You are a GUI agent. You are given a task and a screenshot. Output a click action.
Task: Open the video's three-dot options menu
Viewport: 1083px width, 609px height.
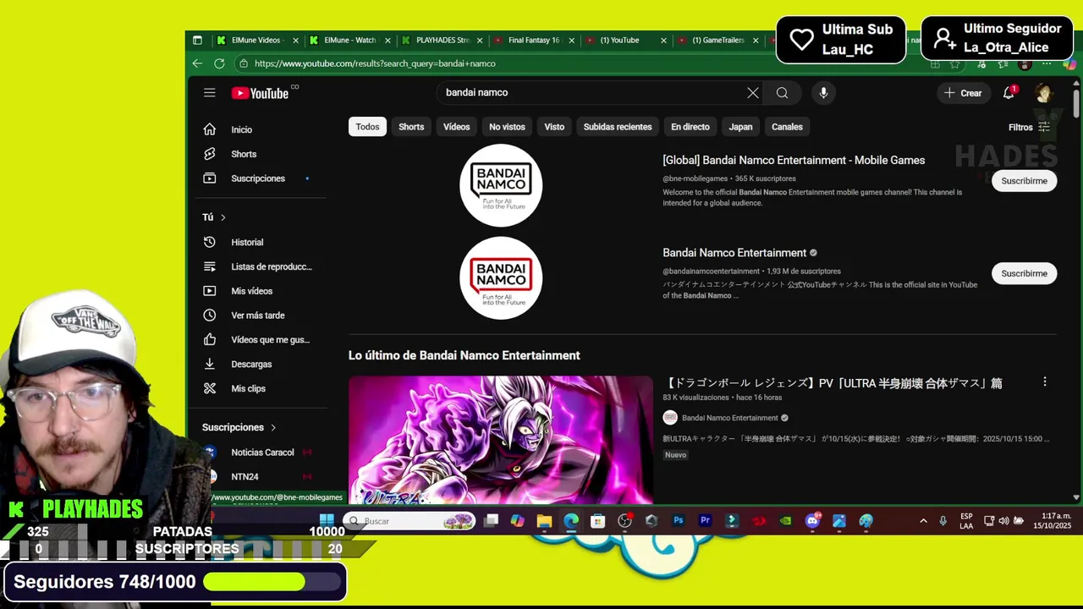pyautogui.click(x=1045, y=382)
